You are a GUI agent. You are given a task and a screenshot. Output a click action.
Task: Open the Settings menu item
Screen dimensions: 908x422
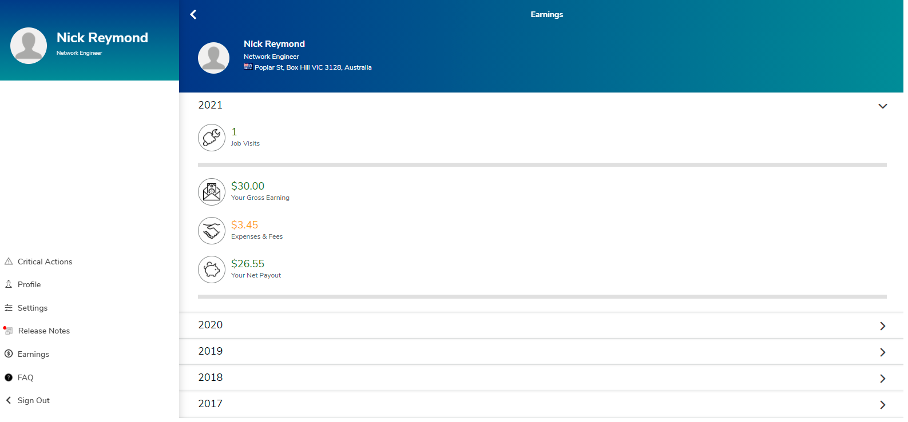[33, 308]
